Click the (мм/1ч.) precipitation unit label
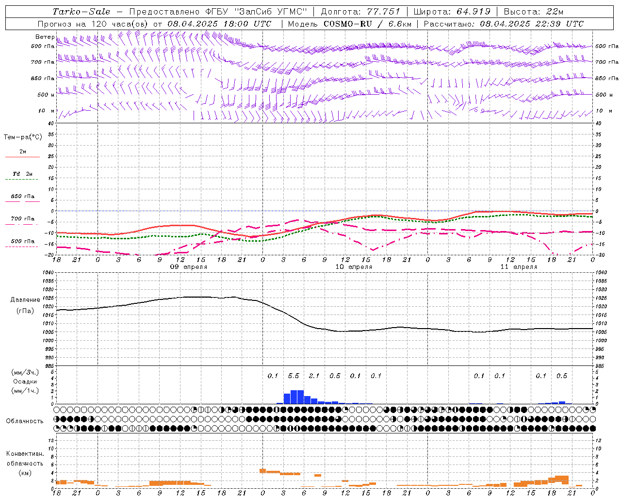621x497 pixels. point(25,391)
